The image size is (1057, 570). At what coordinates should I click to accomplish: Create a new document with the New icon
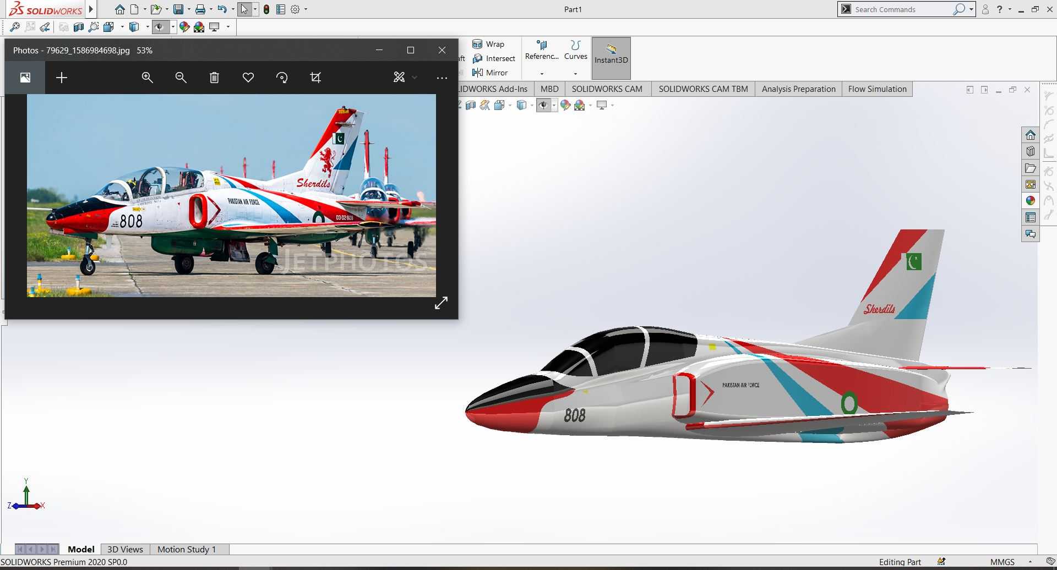coord(134,9)
